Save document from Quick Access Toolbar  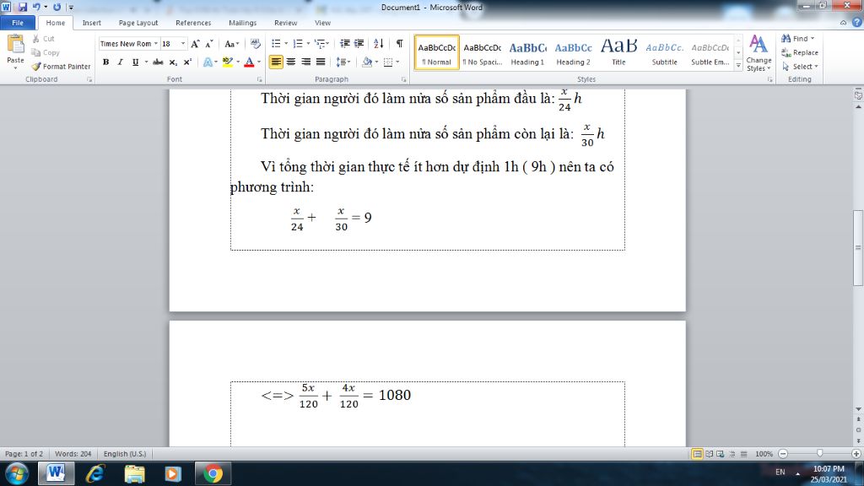(23, 7)
